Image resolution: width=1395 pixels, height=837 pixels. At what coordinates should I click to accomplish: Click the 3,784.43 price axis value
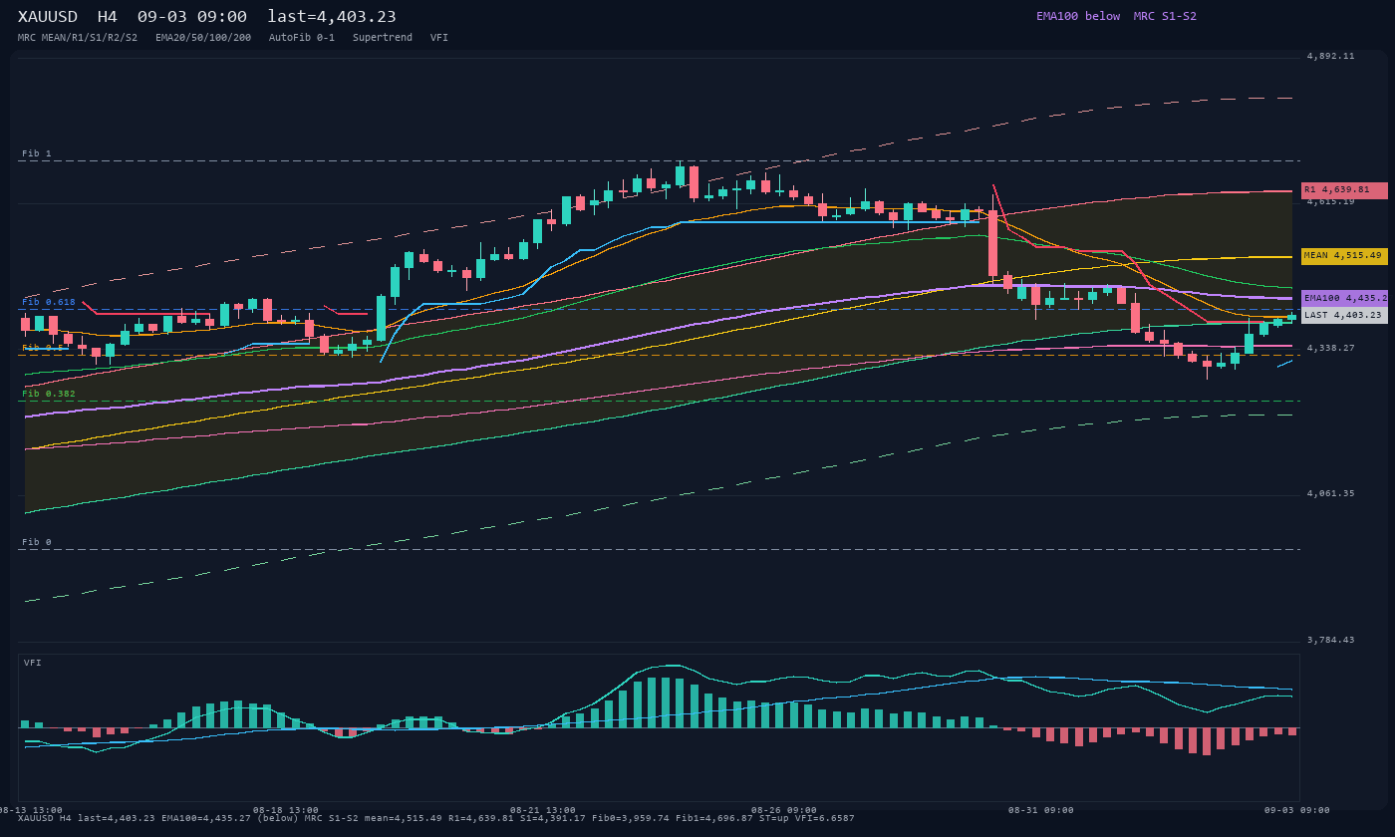point(1331,640)
